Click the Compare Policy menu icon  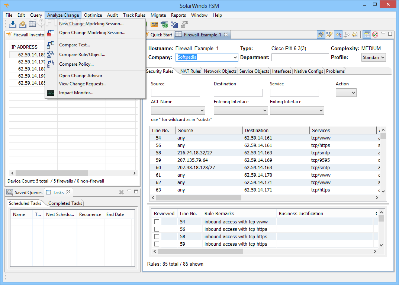(51, 64)
